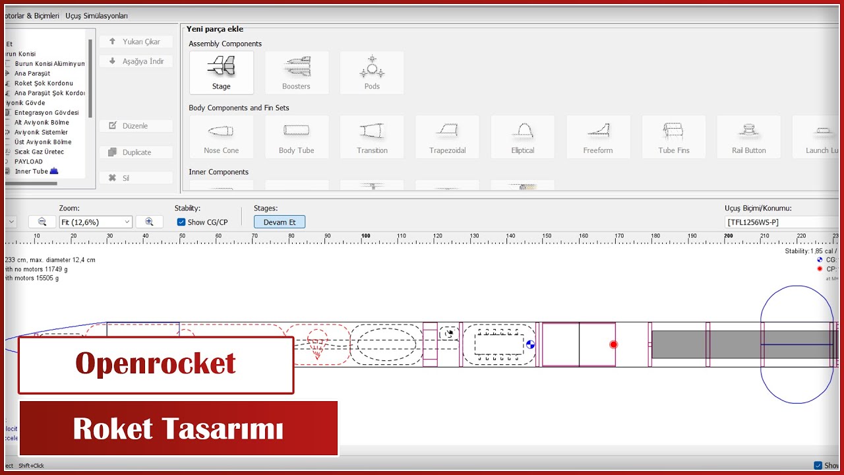Add a Nose Cone component
The height and width of the screenshot is (475, 844).
221,137
